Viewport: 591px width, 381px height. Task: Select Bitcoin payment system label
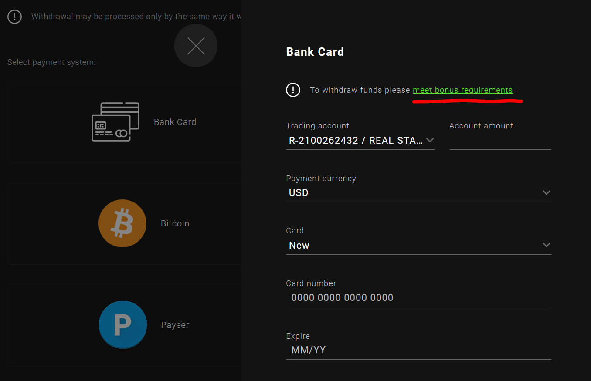pos(175,223)
